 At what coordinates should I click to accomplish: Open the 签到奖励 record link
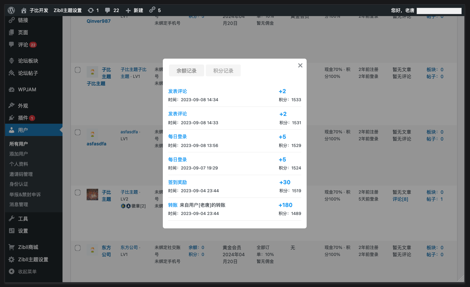177,182
